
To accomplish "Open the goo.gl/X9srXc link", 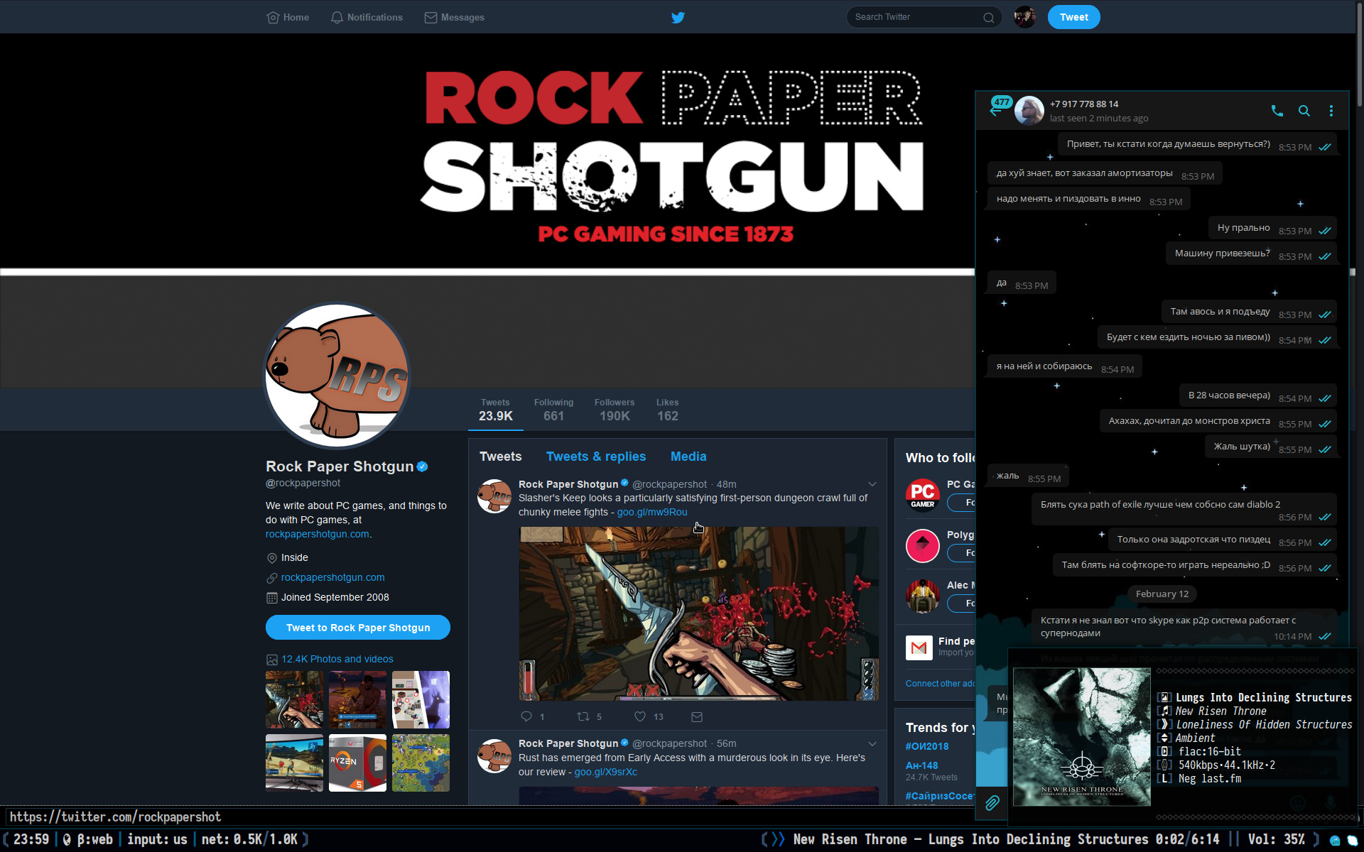I will (605, 772).
